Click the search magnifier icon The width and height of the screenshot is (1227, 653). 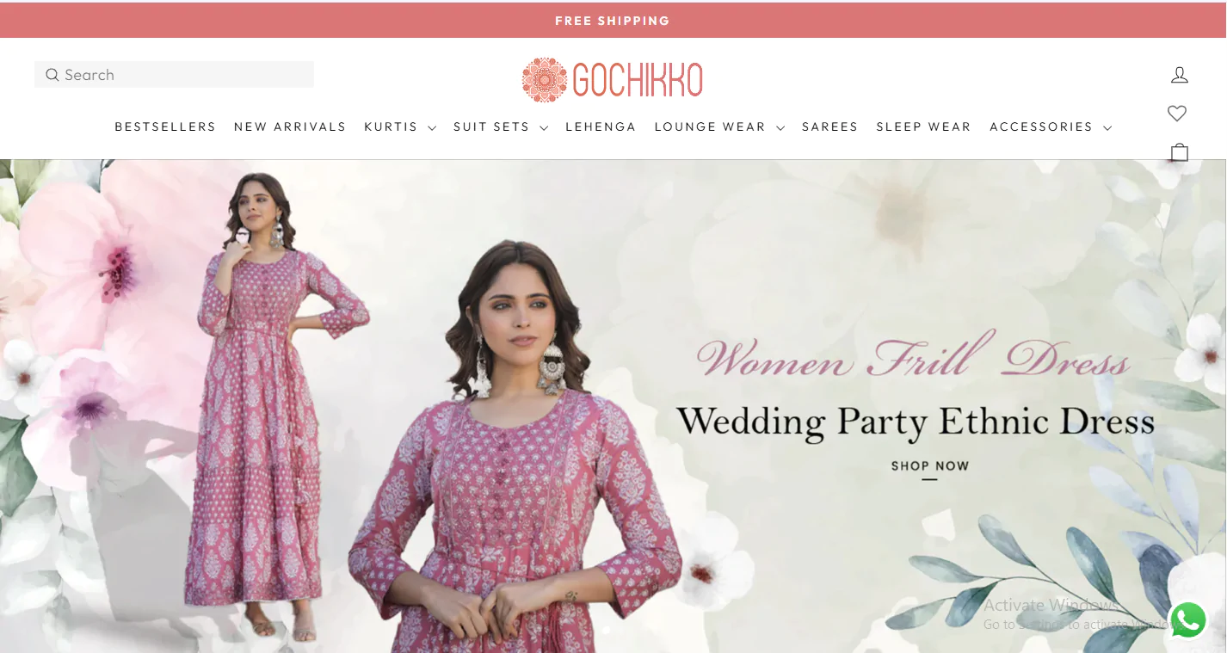point(52,75)
